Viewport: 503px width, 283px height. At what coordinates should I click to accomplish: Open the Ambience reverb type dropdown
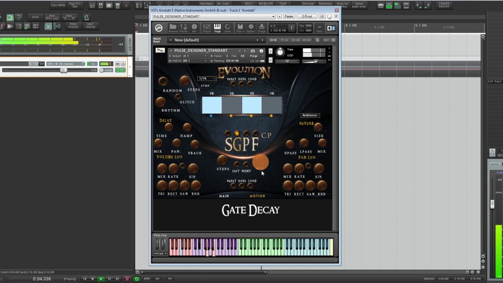[310, 115]
